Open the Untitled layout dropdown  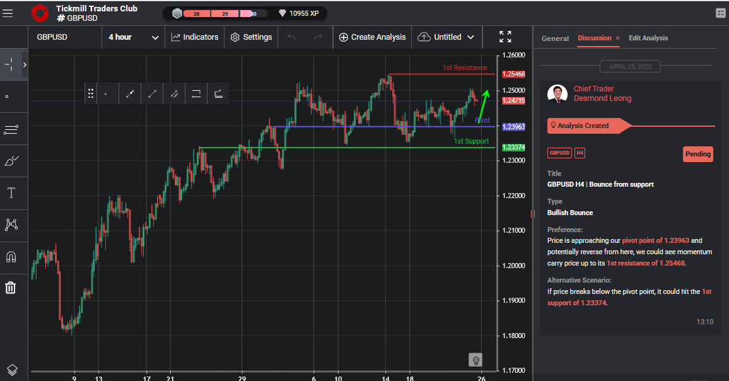coord(446,37)
